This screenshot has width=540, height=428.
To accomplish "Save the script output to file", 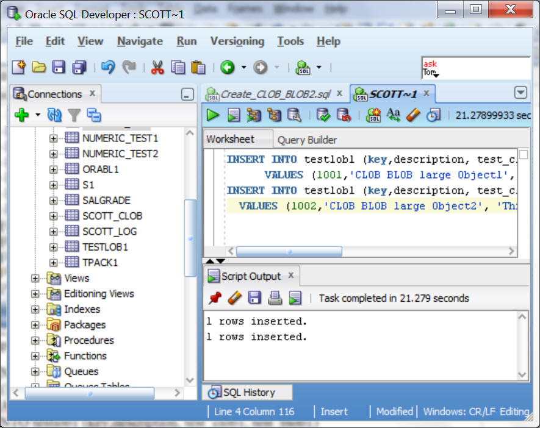I will [254, 298].
